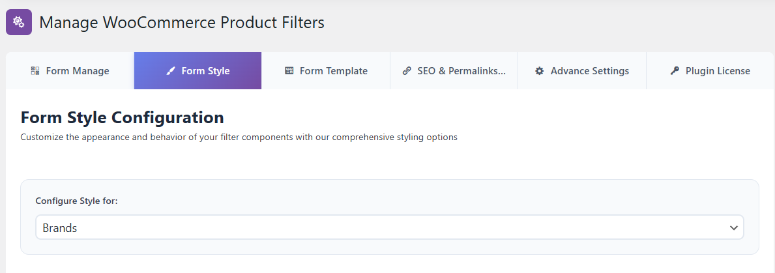This screenshot has height=273, width=775.
Task: Click the SEO & Permalinks link icon
Action: click(407, 71)
